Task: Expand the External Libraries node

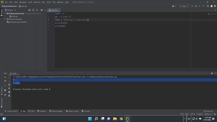Action: tap(5, 19)
